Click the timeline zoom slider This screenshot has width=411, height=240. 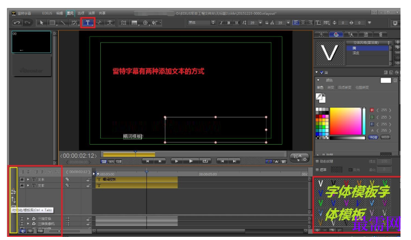[x=64, y=231]
